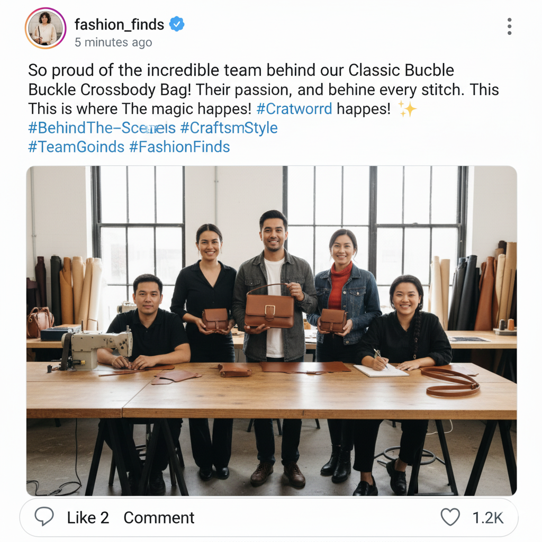Open the team photo in the post
The image size is (542, 542).
click(x=272, y=331)
